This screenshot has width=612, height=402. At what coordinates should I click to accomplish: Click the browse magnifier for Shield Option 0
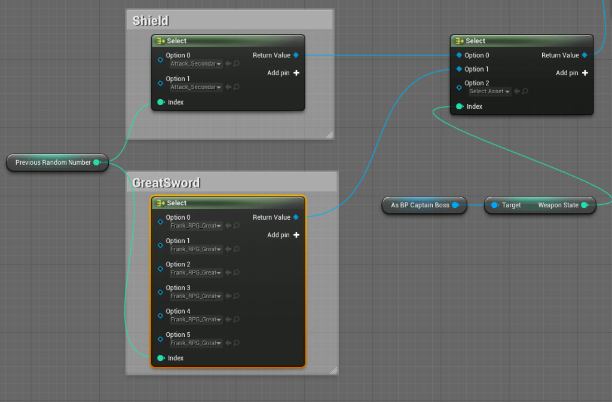point(237,64)
